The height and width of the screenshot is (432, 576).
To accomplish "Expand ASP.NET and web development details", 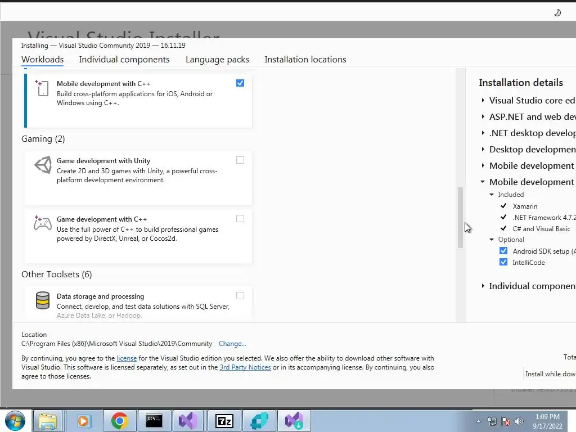I will [x=483, y=116].
